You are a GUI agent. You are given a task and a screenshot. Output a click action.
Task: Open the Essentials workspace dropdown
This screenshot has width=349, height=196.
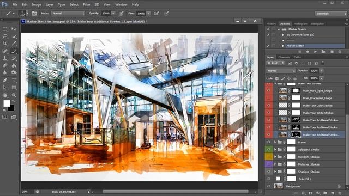click(x=331, y=14)
